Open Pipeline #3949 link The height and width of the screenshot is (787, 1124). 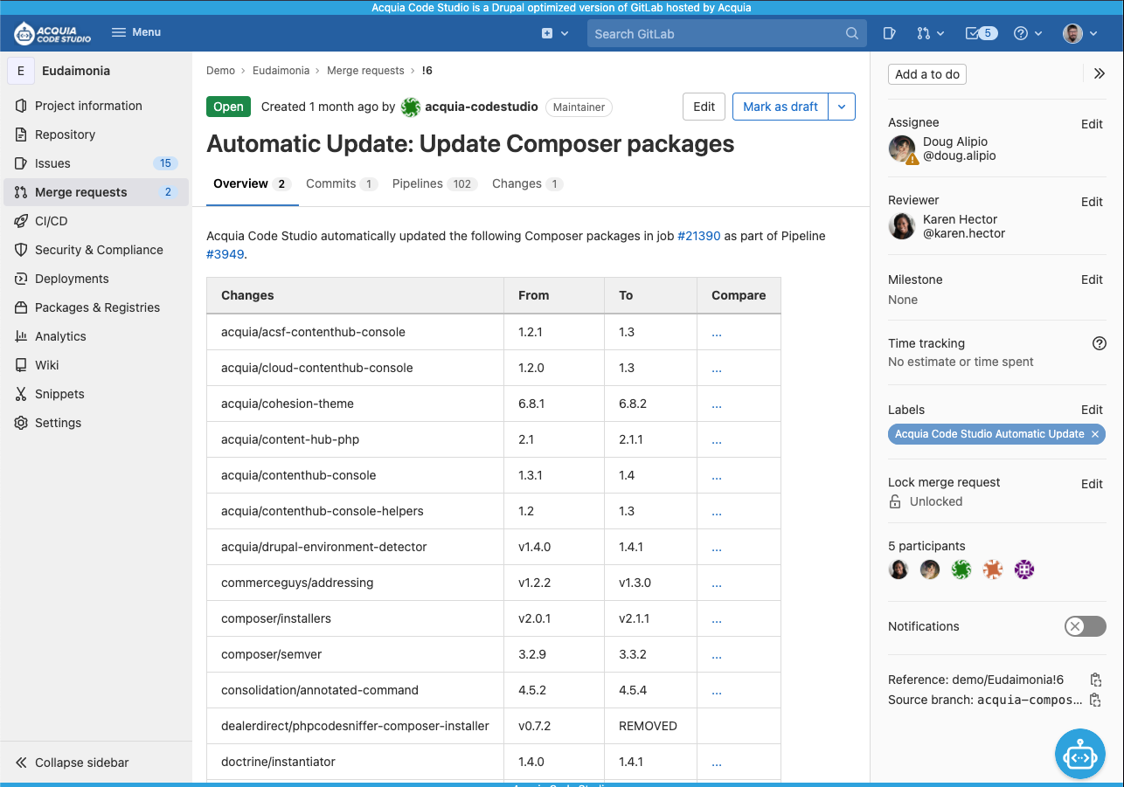(225, 254)
